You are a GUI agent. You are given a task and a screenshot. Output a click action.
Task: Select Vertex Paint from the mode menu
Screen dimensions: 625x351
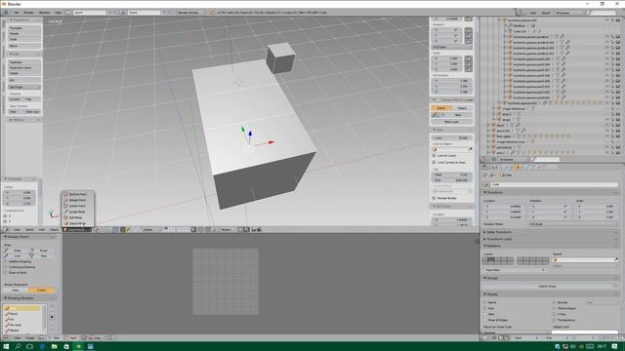(x=78, y=206)
